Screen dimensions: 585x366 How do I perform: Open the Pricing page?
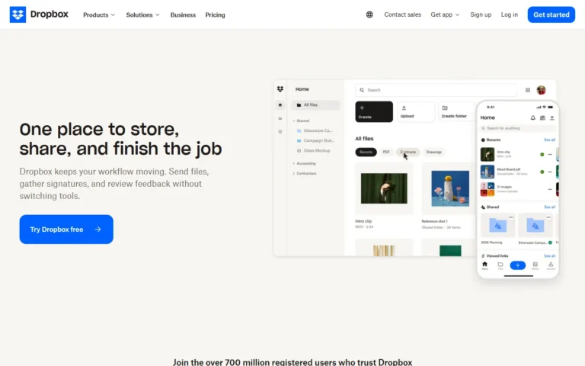coord(215,15)
